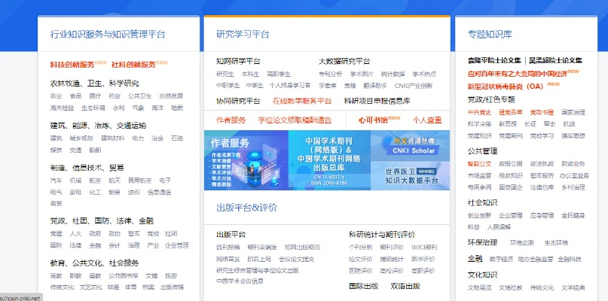Image resolution: width=608 pixels, height=301 pixels.
Task: Click 建党百年 link
Action: [510, 112]
